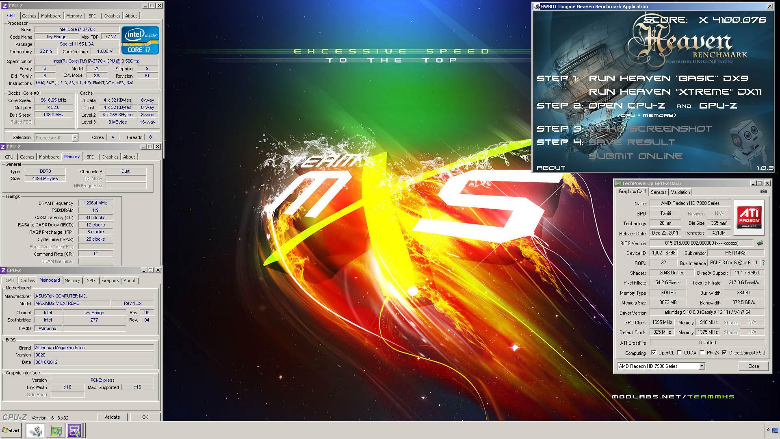
Task: Maximize the top CPU-Z window
Action: pyautogui.click(x=152, y=6)
